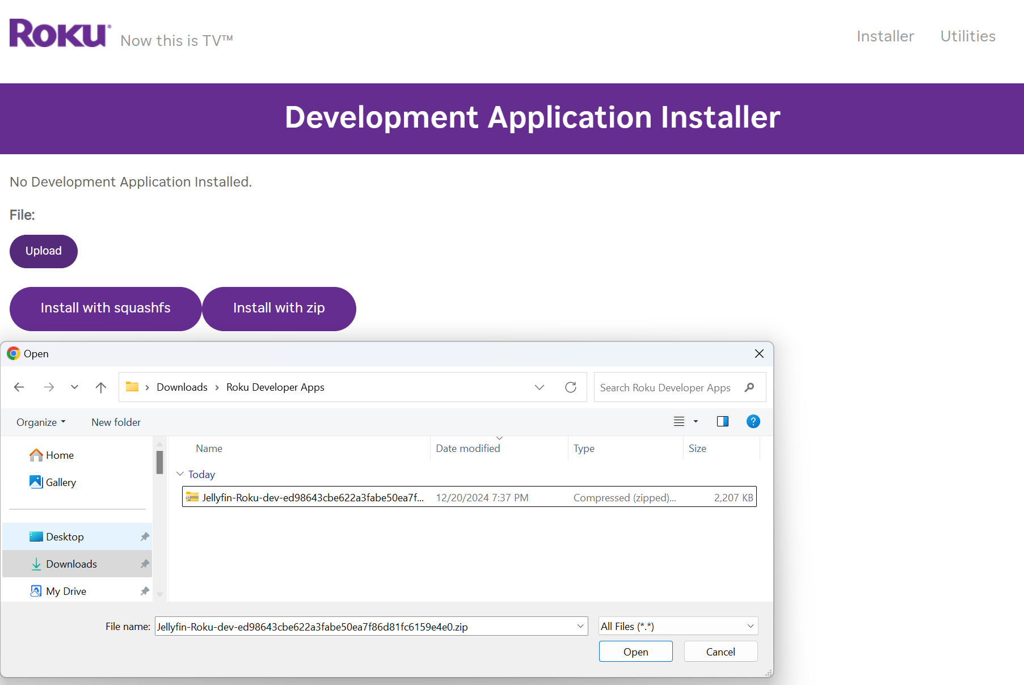Image resolution: width=1024 pixels, height=685 pixels.
Task: Open recent locations dropdown arrow
Action: [74, 387]
